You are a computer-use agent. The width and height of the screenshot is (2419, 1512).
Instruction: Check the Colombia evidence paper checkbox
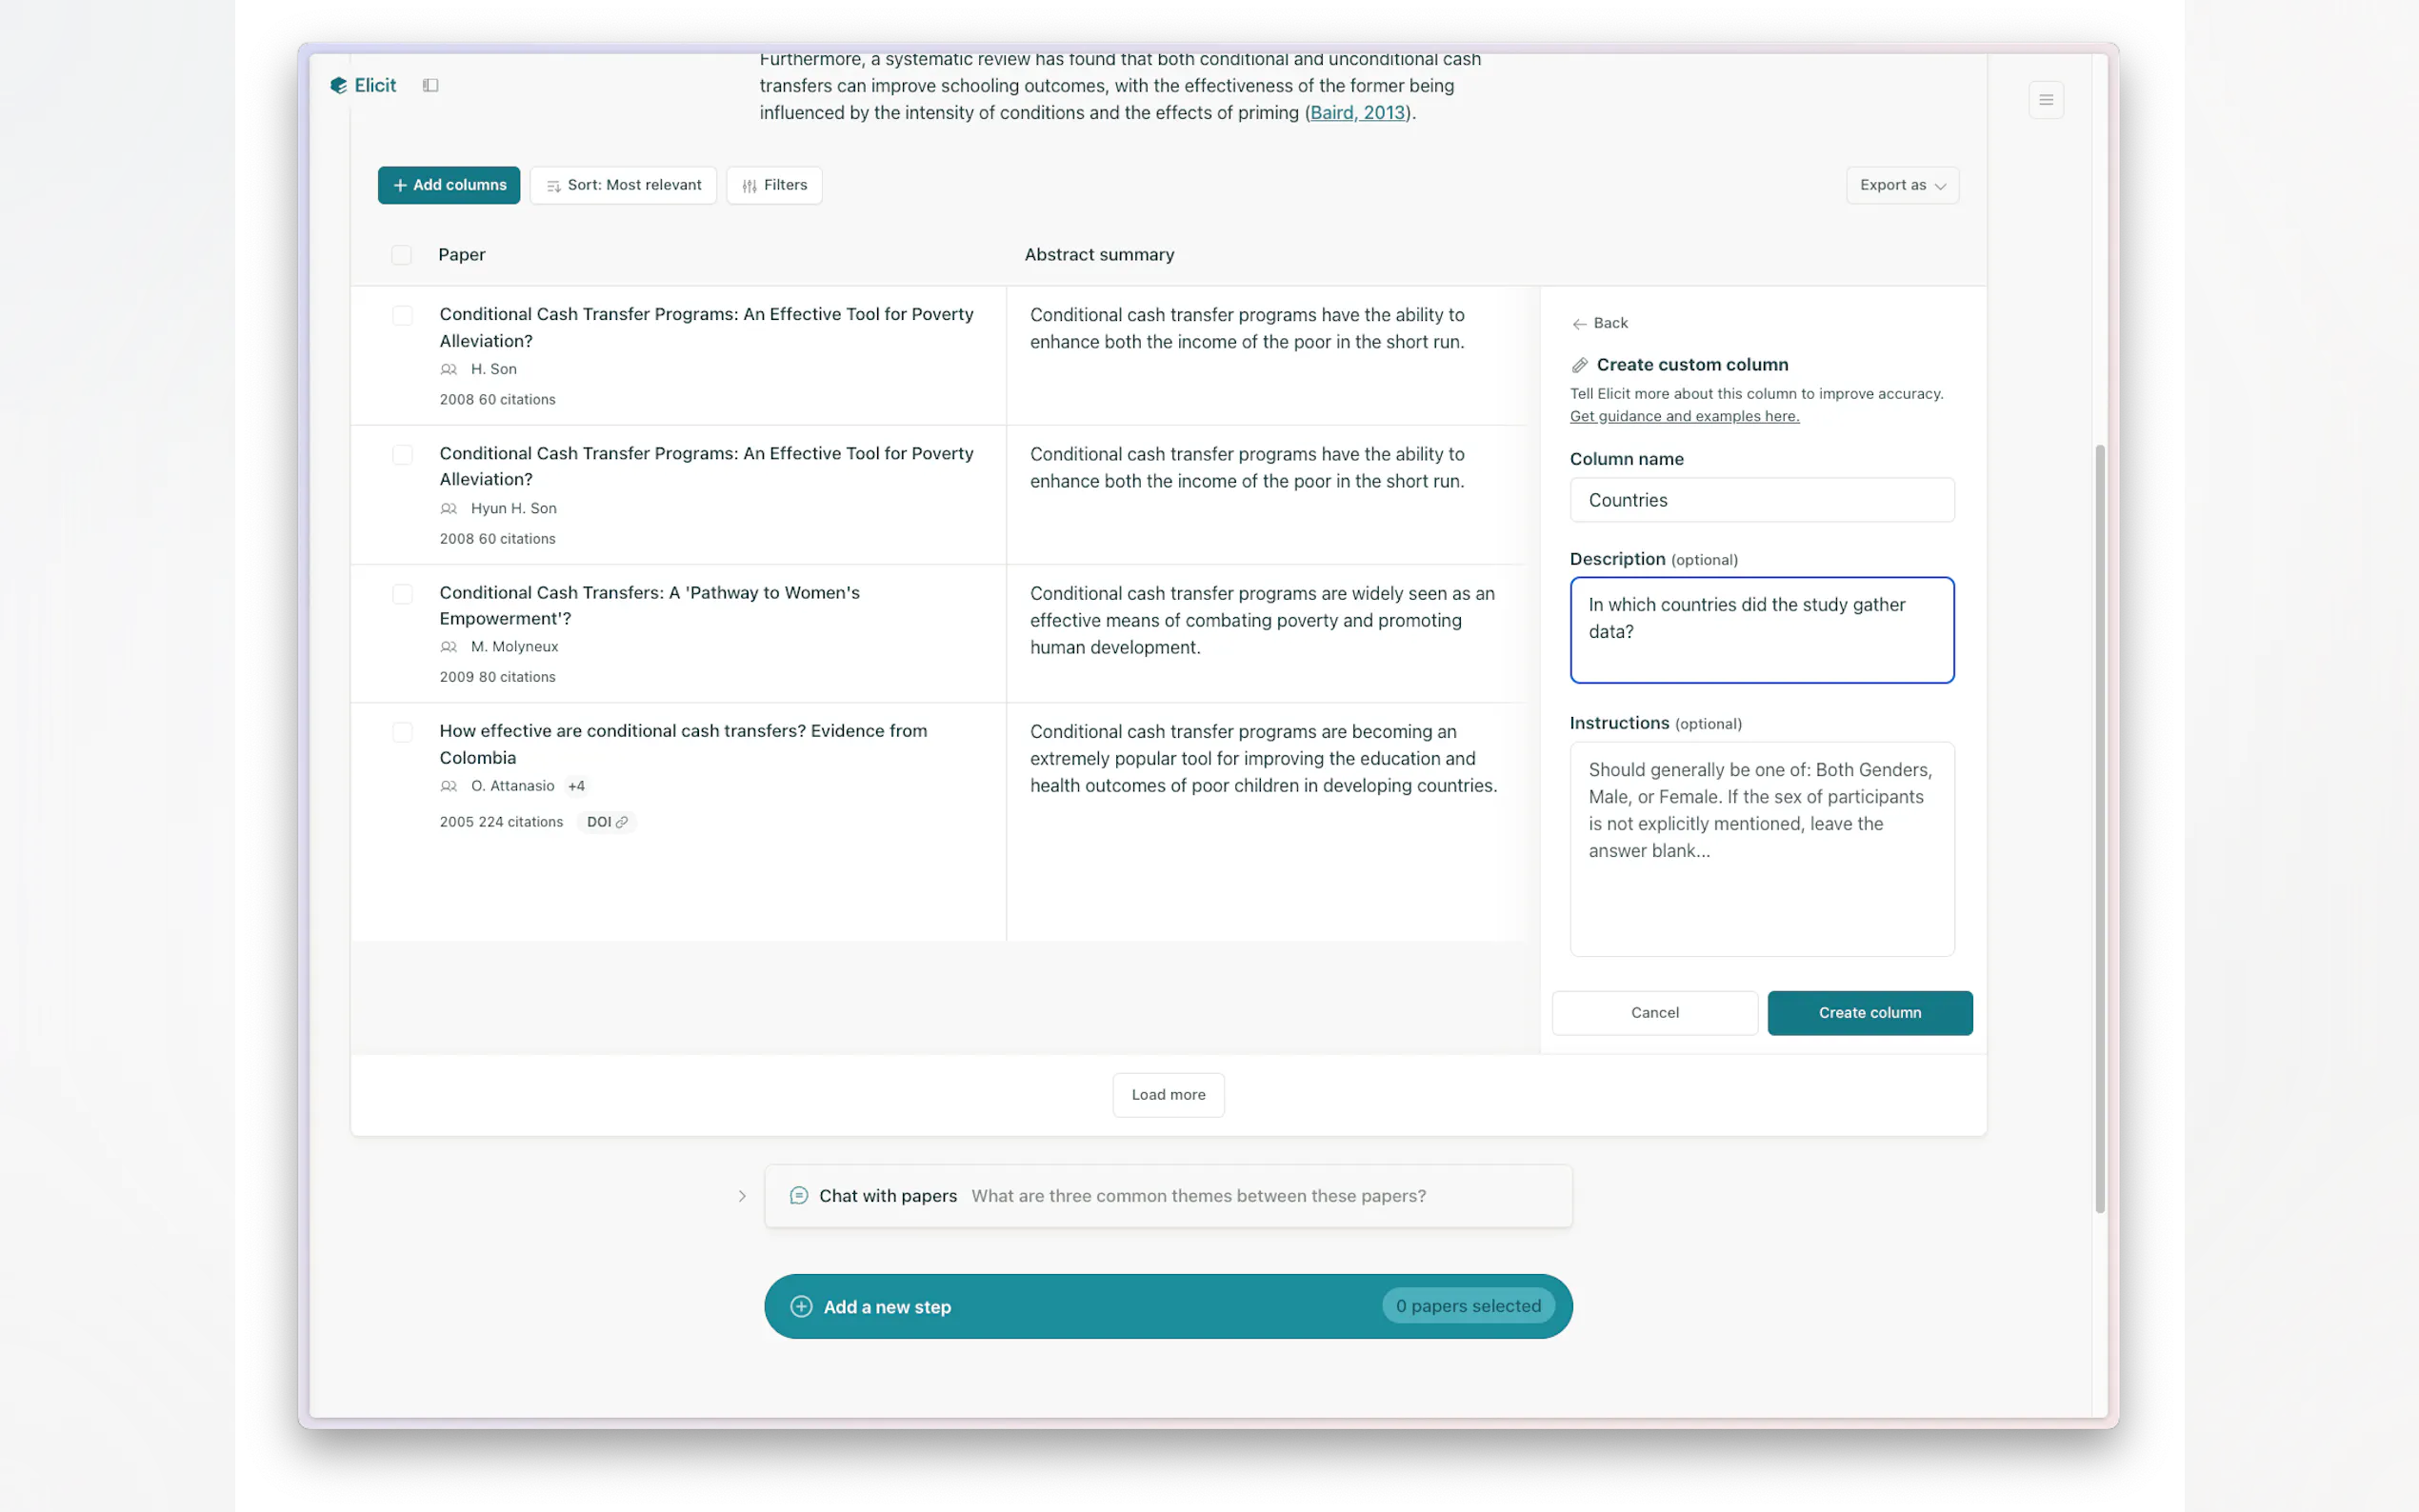[x=402, y=732]
